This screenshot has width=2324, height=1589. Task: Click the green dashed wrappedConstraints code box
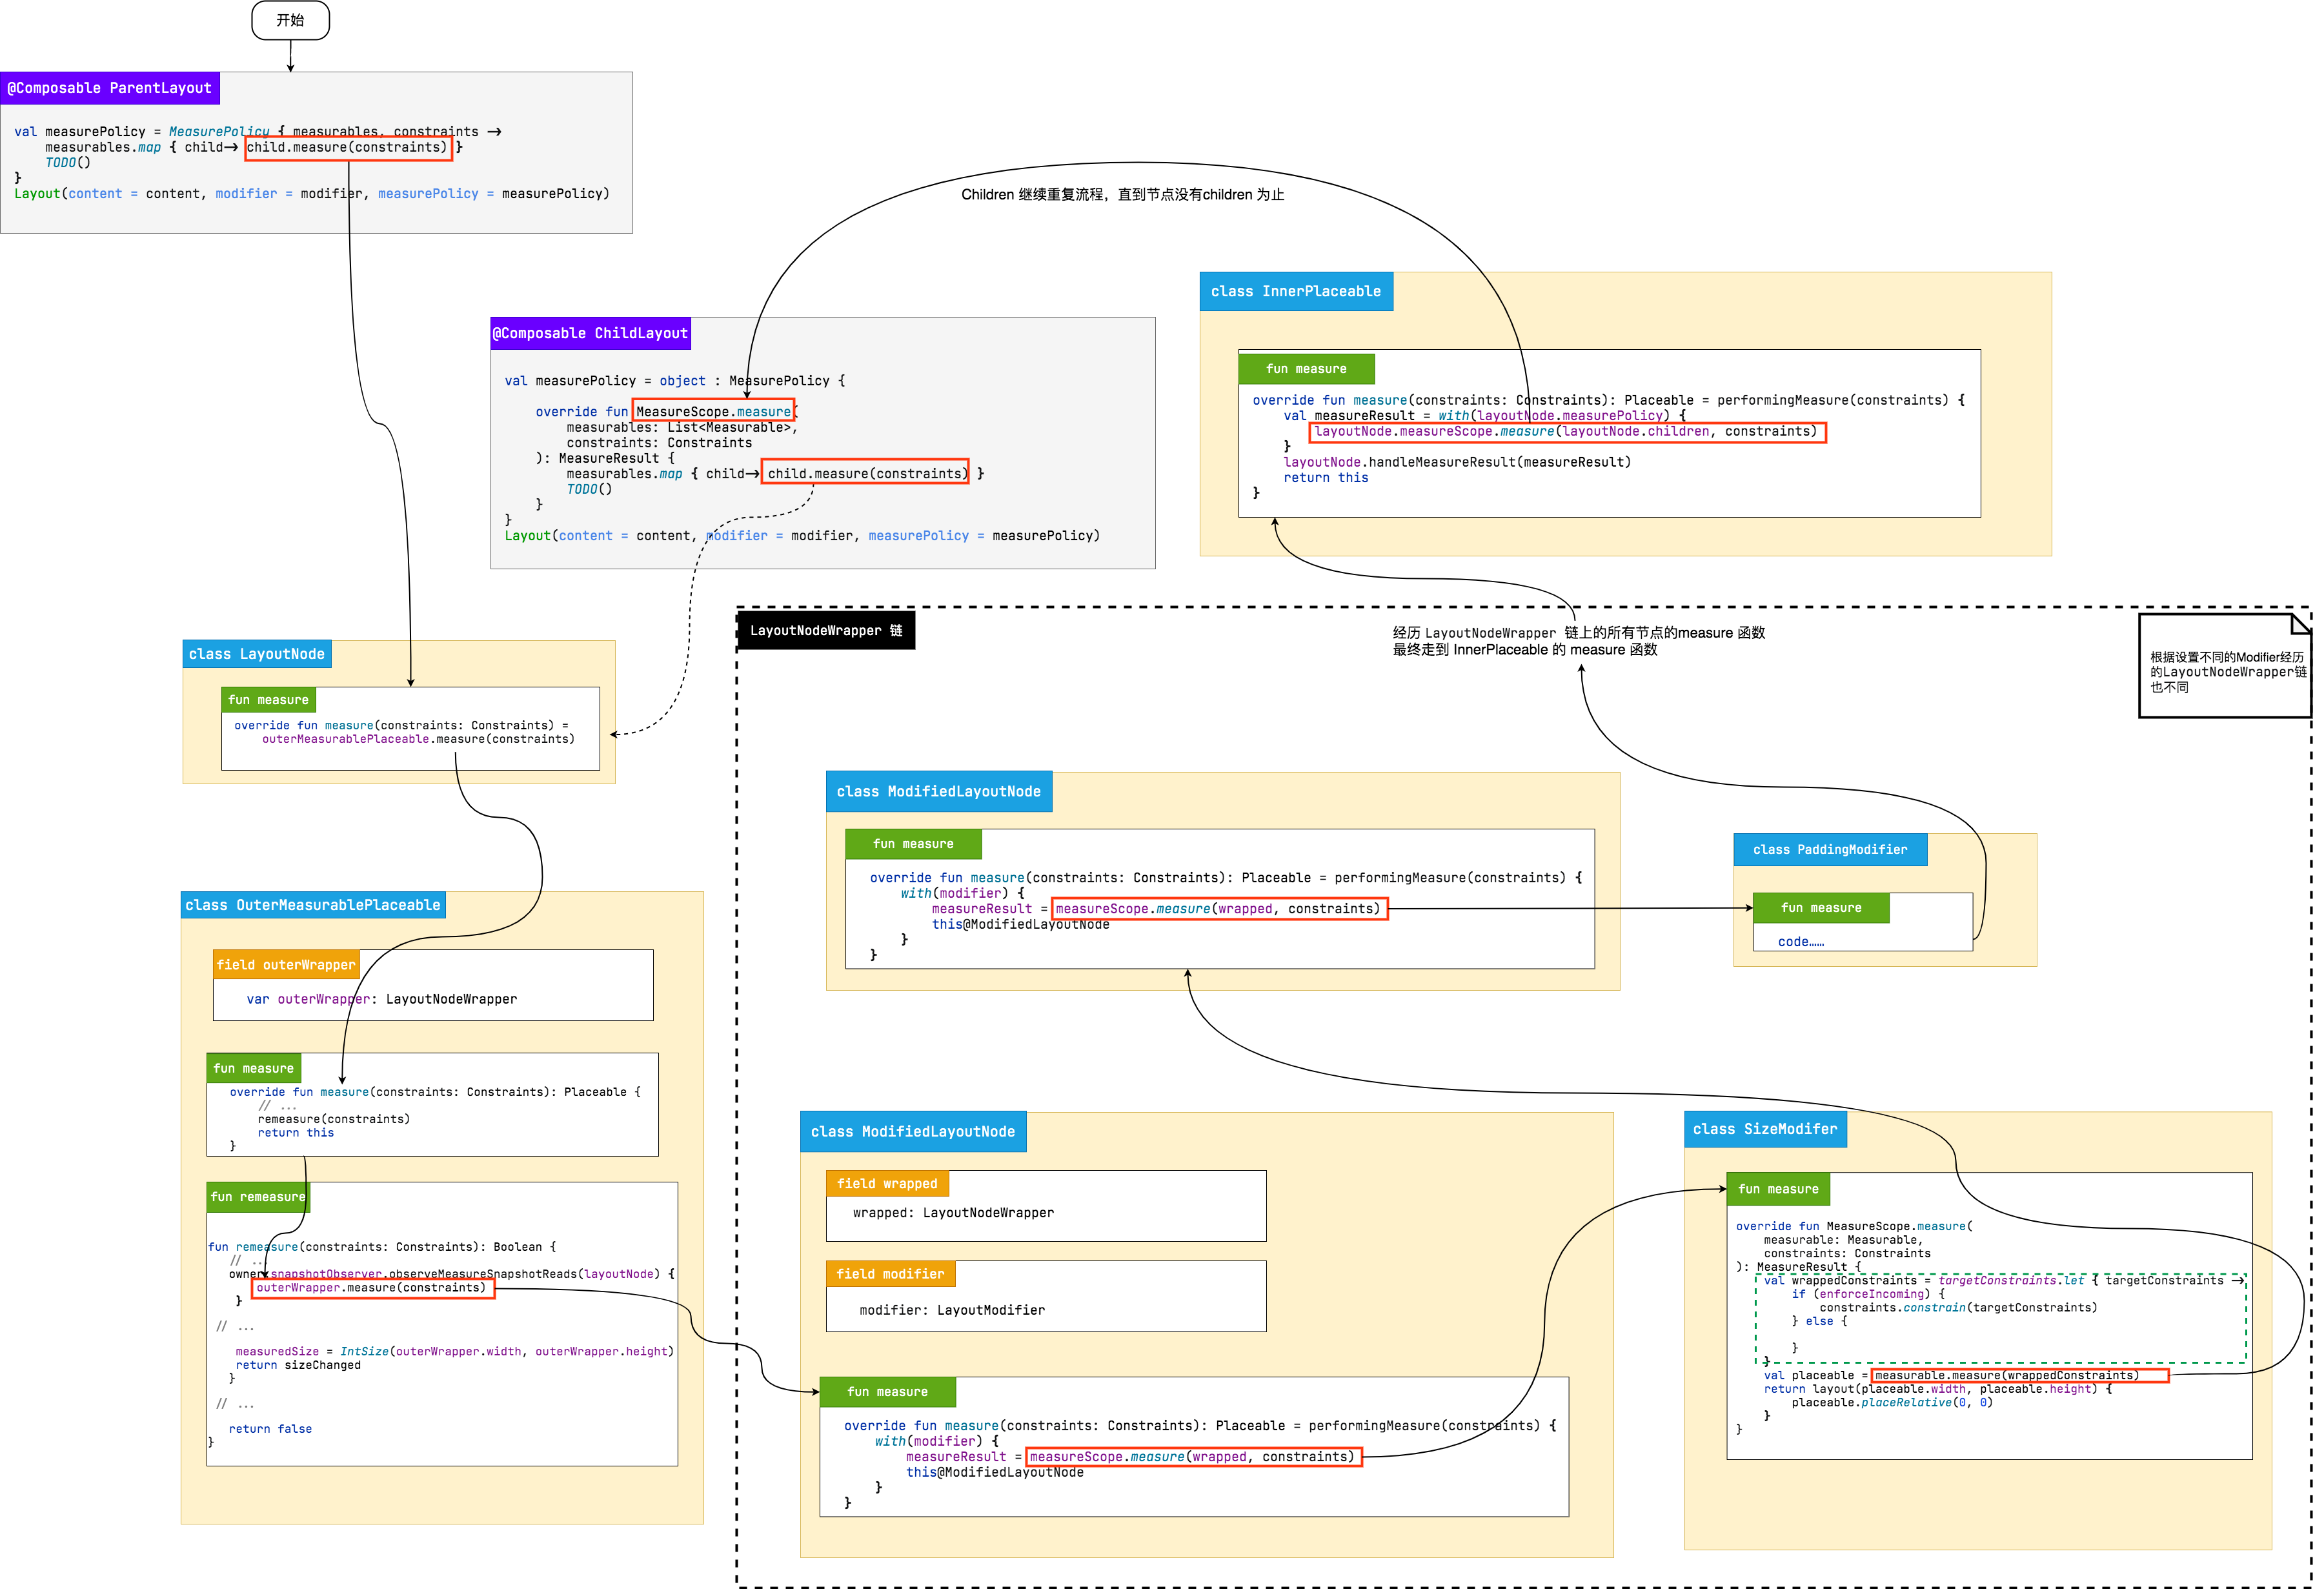[2000, 1318]
